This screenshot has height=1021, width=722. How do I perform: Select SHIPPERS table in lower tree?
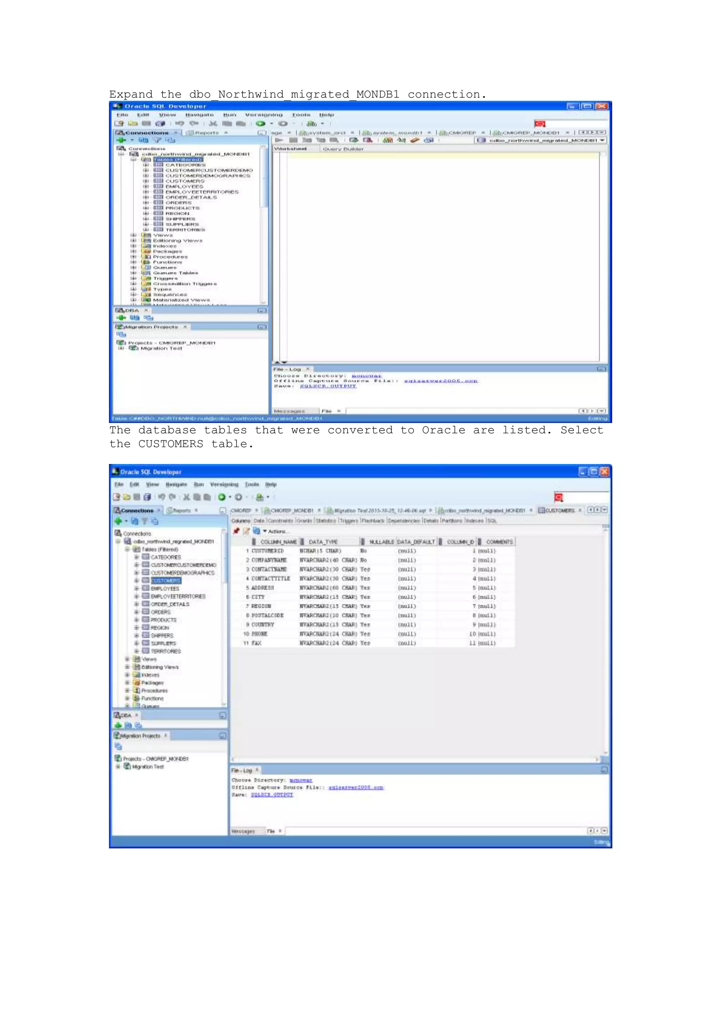(162, 635)
